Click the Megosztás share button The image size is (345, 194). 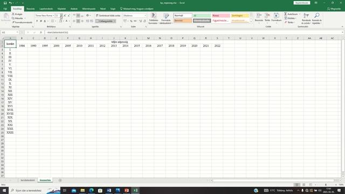[x=334, y=9]
